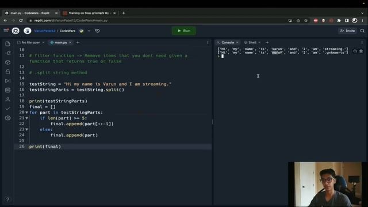Switch to the CodeWars Replit browser tab

coord(30,13)
